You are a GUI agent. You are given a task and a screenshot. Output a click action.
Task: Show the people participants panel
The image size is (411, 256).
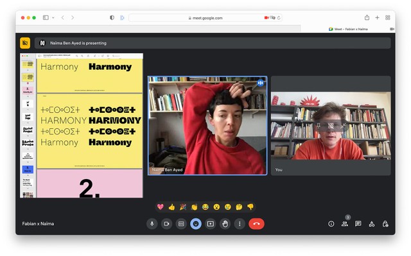click(345, 224)
